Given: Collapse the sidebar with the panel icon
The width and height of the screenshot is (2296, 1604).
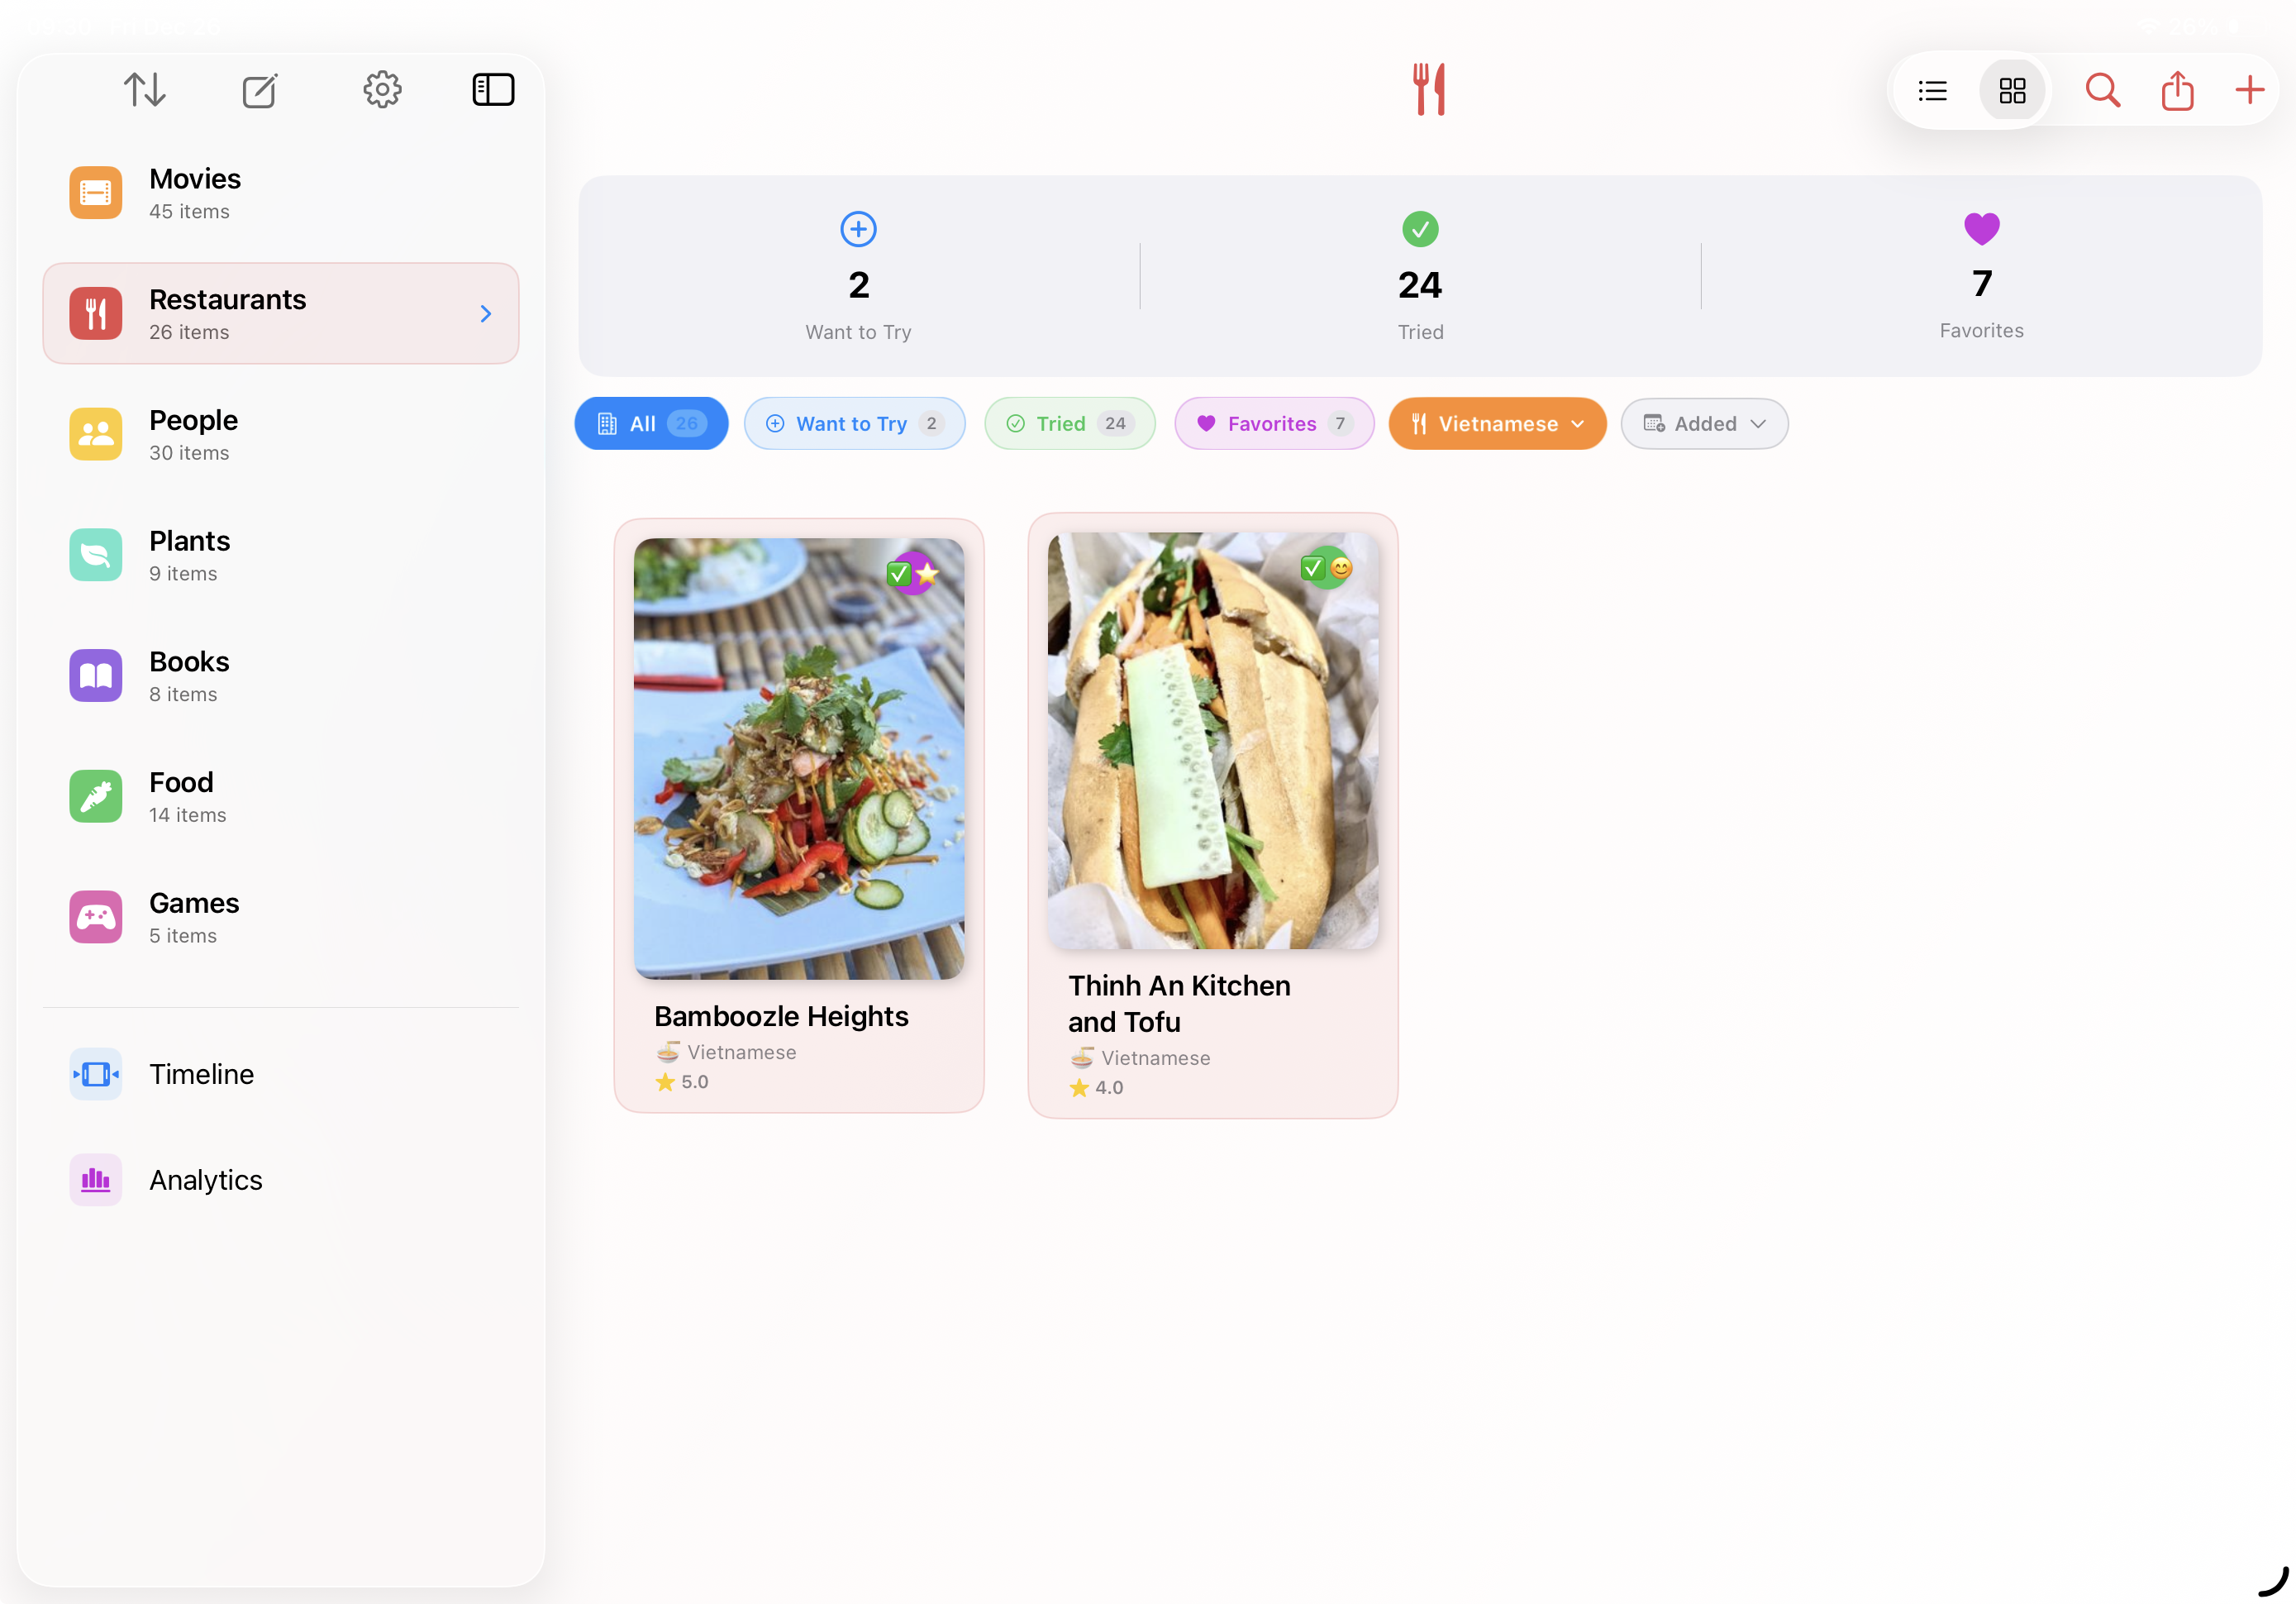Looking at the screenshot, I should pyautogui.click(x=493, y=89).
